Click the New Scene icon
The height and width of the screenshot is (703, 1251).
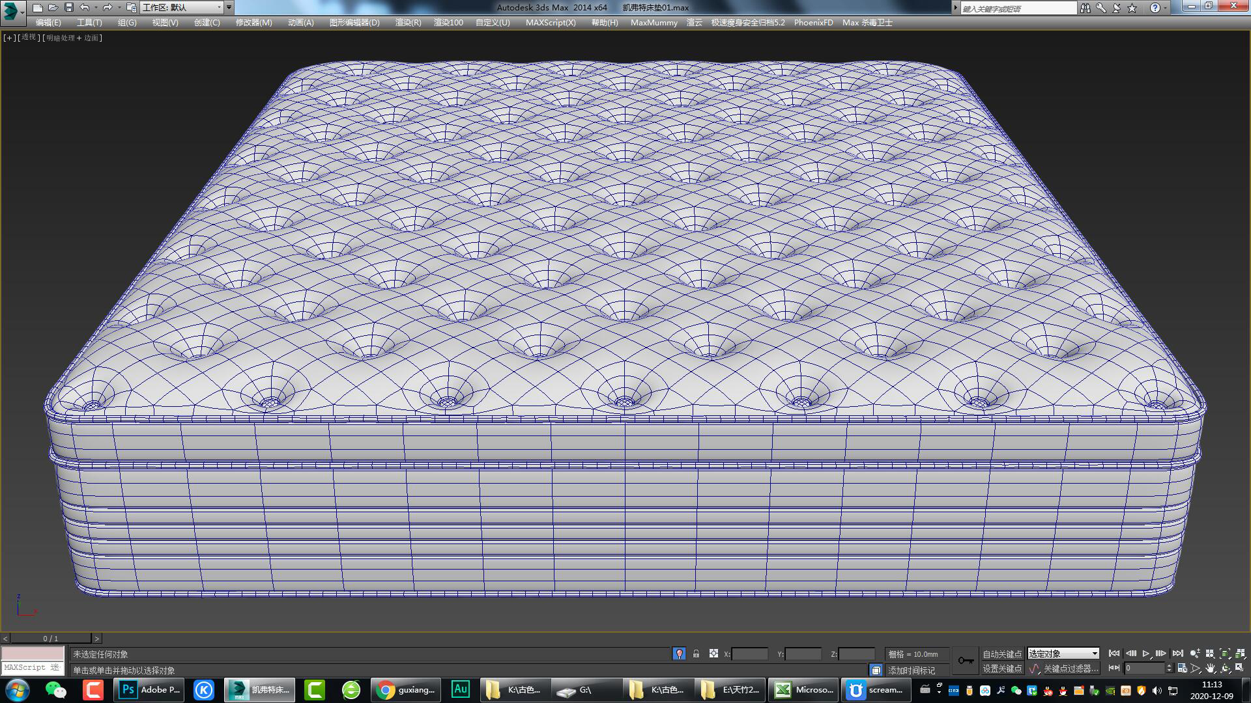[37, 8]
